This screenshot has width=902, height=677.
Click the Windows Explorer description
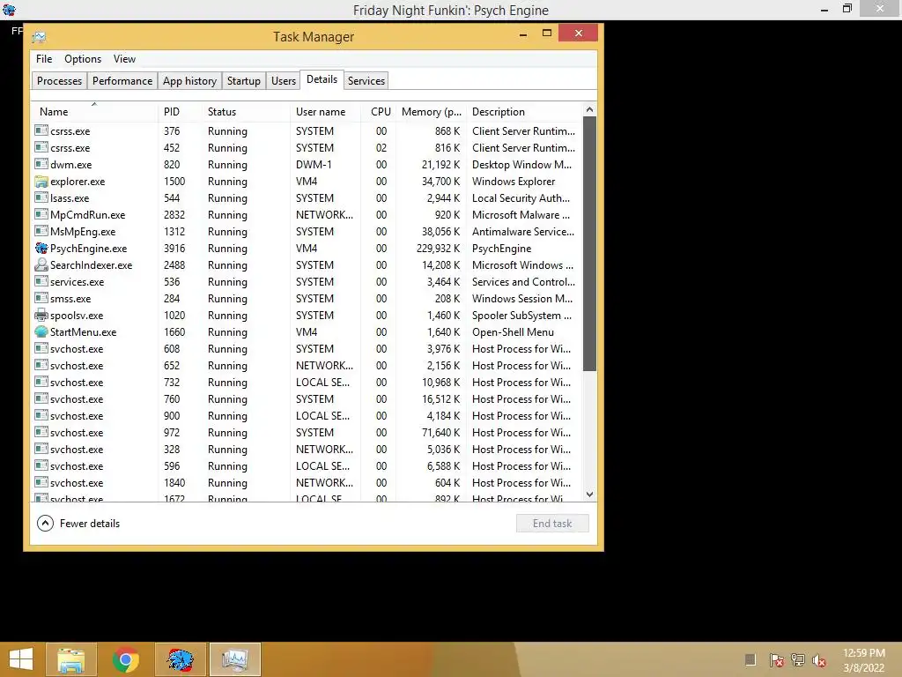(x=514, y=182)
